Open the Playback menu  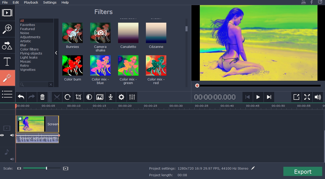31,2
